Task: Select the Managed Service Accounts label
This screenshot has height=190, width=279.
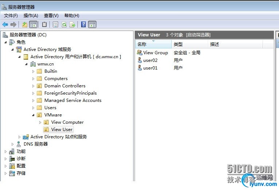Action: click(x=73, y=100)
